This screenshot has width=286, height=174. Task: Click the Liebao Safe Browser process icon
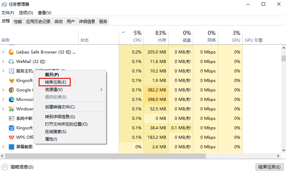click(x=12, y=52)
